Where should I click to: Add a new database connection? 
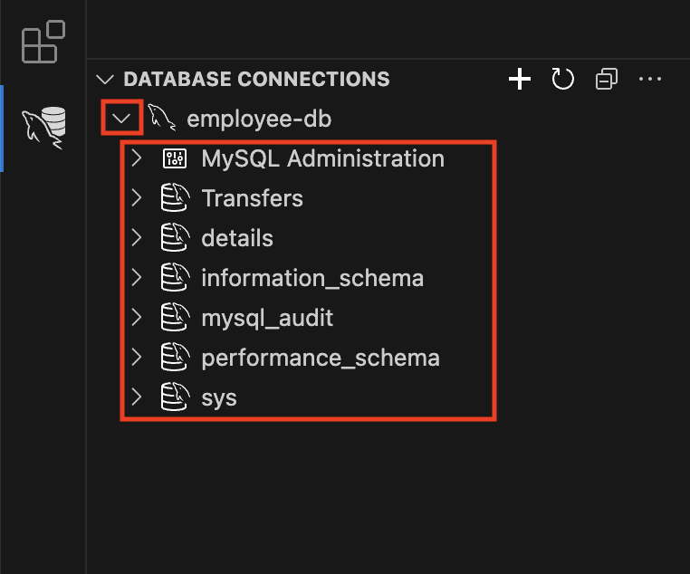point(520,79)
